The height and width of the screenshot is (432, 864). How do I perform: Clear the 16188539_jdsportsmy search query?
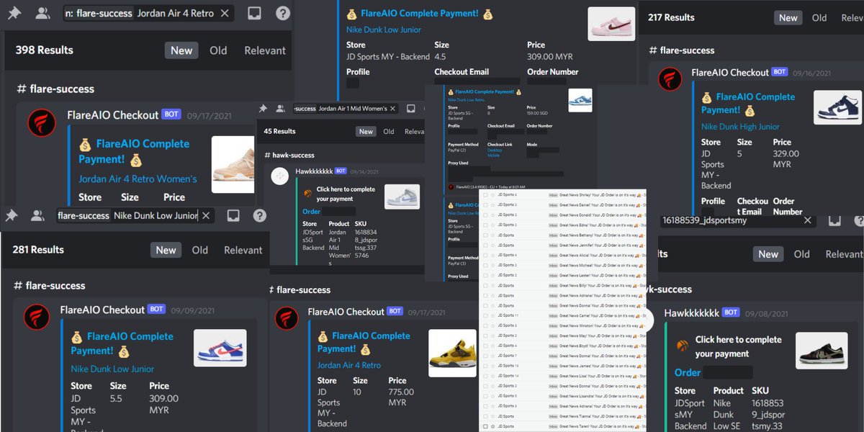(807, 220)
